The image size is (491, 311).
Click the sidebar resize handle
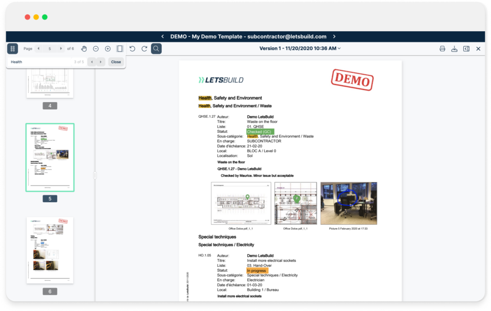click(95, 176)
